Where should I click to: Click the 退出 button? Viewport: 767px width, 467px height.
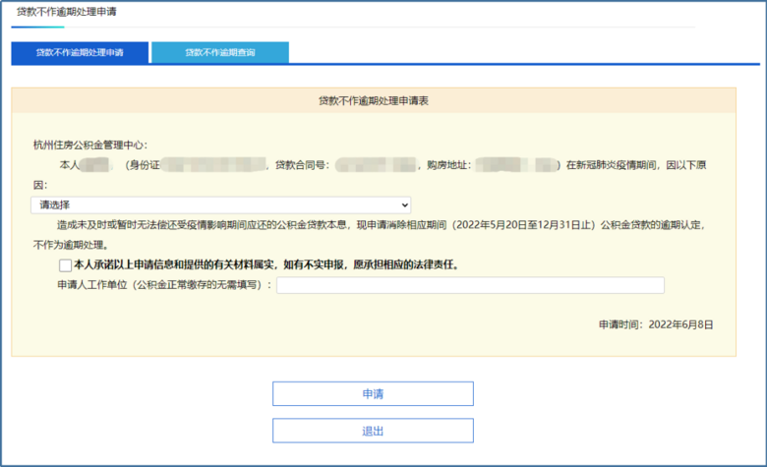click(x=373, y=431)
